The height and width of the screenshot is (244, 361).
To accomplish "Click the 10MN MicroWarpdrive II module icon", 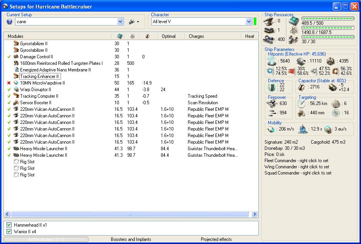I will pos(16,83).
